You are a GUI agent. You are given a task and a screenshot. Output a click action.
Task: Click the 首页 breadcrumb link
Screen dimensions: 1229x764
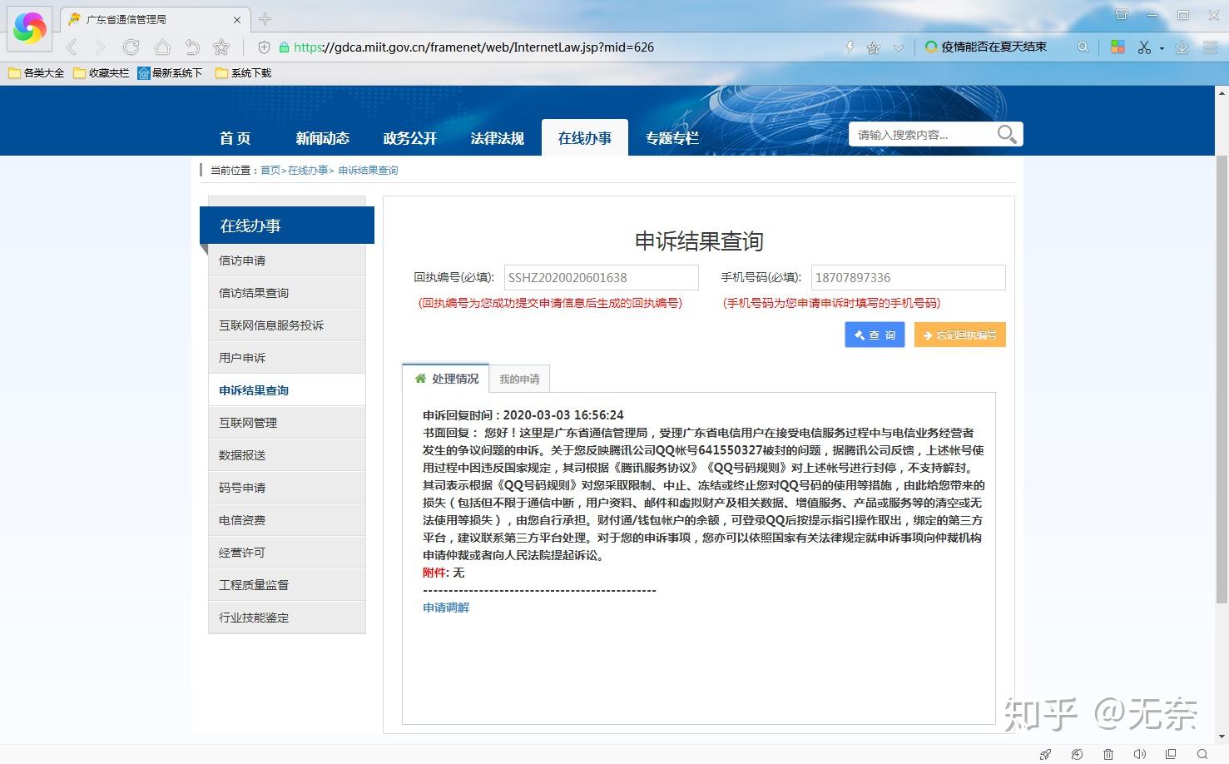270,171
